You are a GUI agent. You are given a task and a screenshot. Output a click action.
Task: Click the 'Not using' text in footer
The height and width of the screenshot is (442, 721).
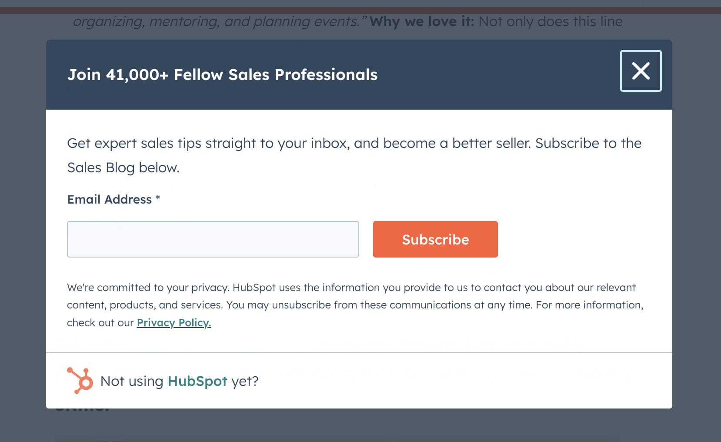(132, 381)
